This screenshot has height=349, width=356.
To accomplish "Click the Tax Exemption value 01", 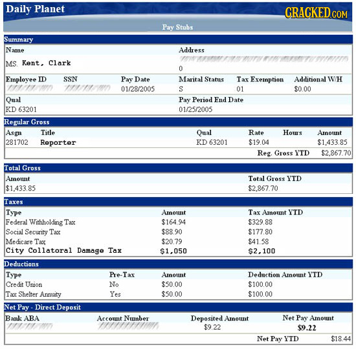I will click(240, 89).
